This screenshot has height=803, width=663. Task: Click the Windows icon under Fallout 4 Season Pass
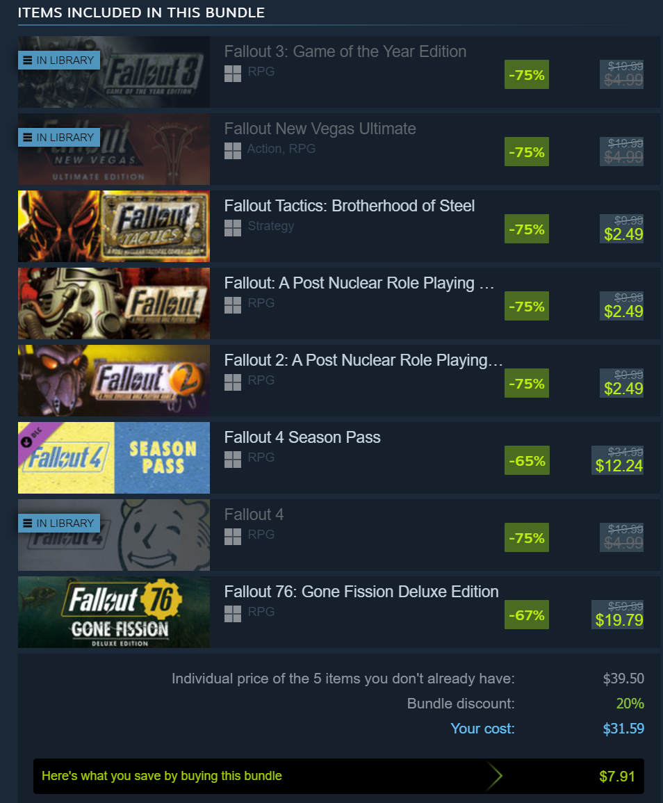coord(232,460)
